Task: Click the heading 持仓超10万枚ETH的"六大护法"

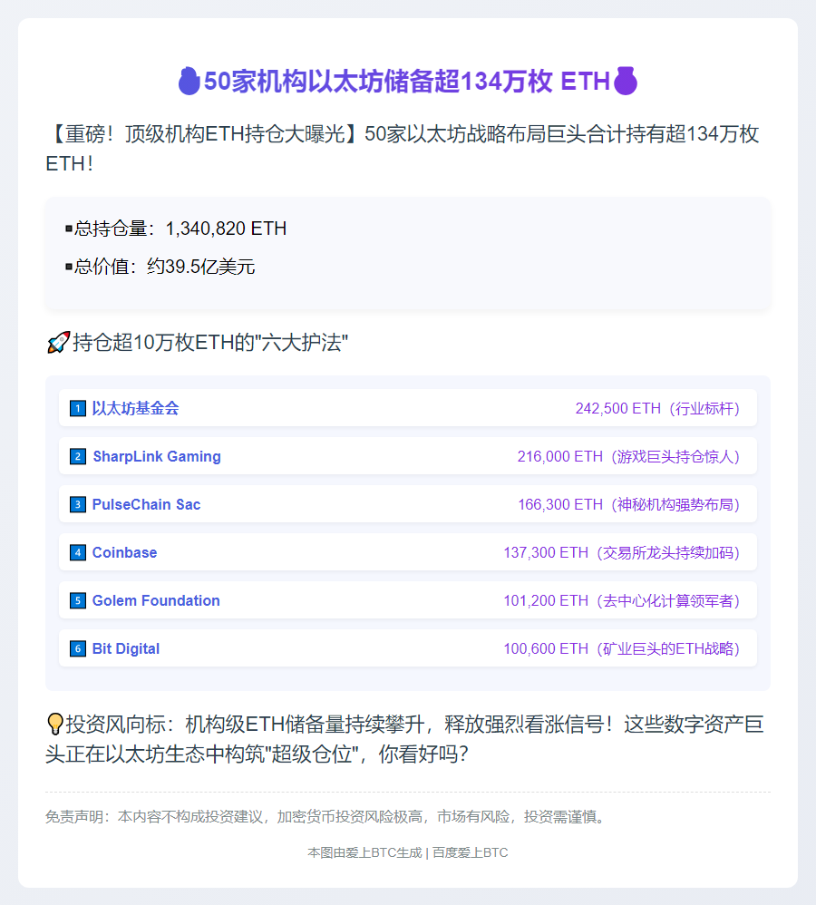Action: click(x=210, y=342)
